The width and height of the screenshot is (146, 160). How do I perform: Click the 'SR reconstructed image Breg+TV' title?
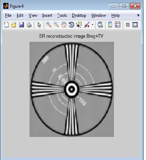[x=71, y=36]
